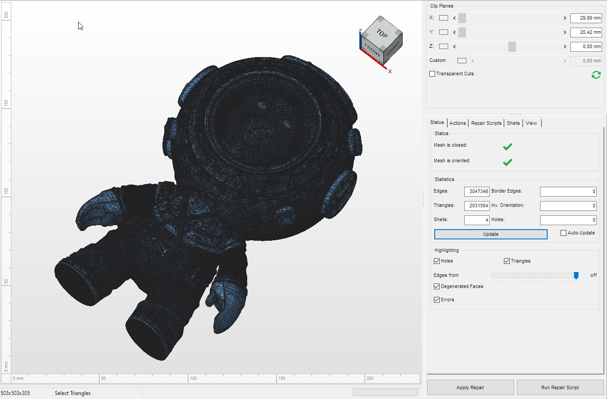Image resolution: width=607 pixels, height=399 pixels.
Task: Click the green refresh clip planes icon
Action: coord(596,75)
